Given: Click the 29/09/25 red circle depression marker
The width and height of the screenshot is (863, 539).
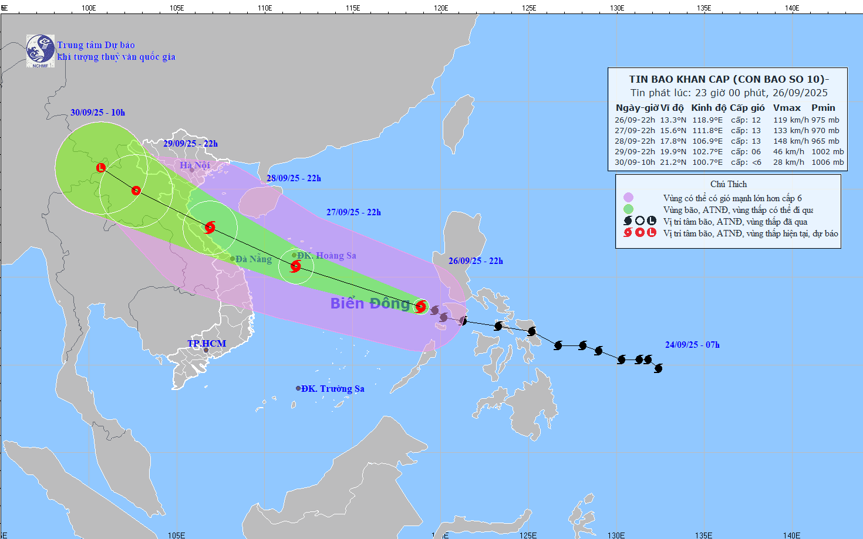Looking at the screenshot, I should [x=136, y=191].
